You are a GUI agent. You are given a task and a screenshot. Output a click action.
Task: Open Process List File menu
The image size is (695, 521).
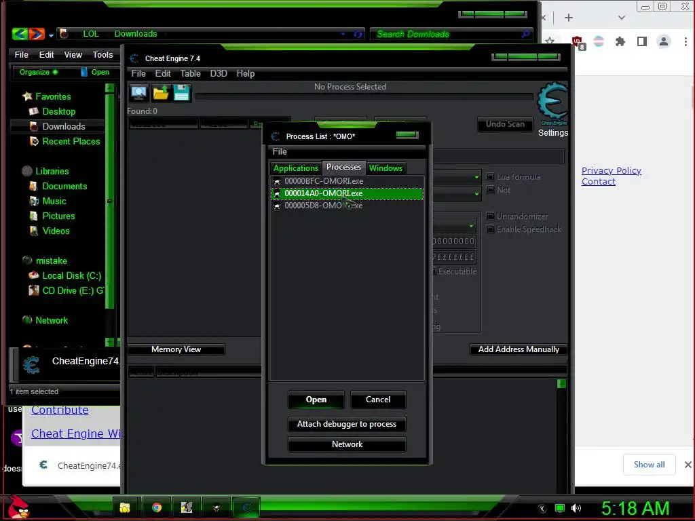280,151
